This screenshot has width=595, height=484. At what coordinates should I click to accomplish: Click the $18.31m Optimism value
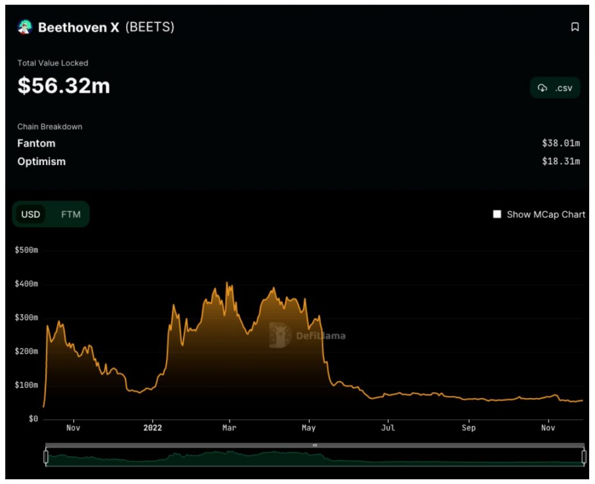tap(561, 161)
